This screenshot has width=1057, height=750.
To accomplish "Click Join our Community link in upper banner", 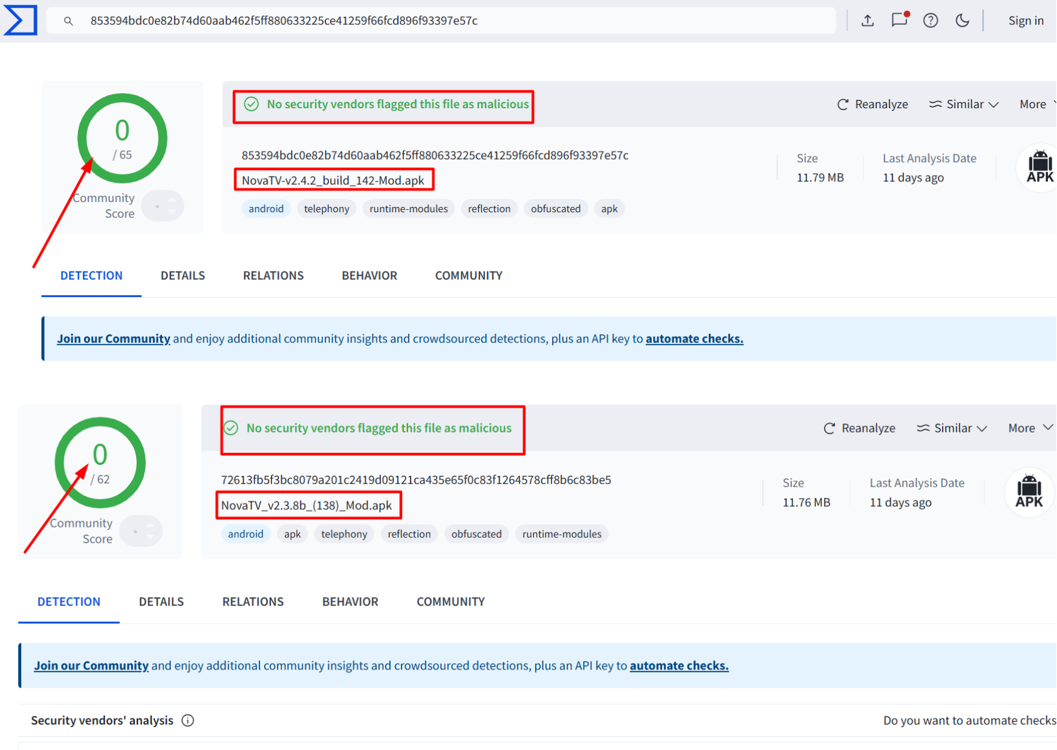I will pos(114,339).
